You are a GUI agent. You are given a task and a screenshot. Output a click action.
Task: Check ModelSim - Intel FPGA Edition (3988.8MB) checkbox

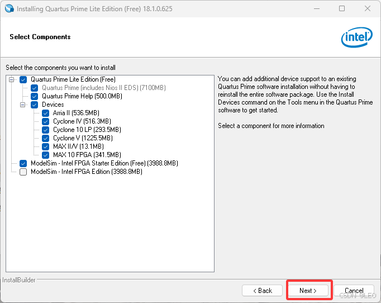[x=23, y=172]
